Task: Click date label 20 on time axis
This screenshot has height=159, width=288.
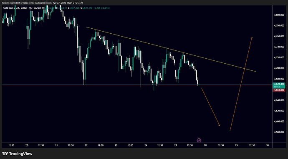Action: tap(27, 145)
